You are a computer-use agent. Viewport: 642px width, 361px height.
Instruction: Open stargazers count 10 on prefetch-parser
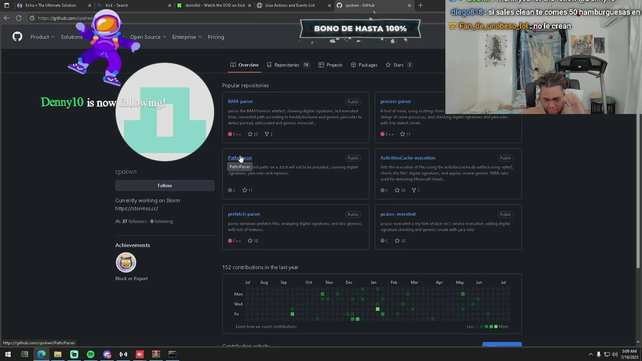[x=253, y=241]
